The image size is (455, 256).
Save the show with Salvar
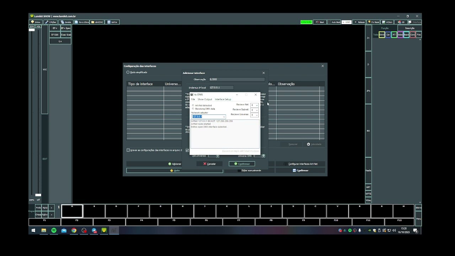pyautogui.click(x=112, y=22)
